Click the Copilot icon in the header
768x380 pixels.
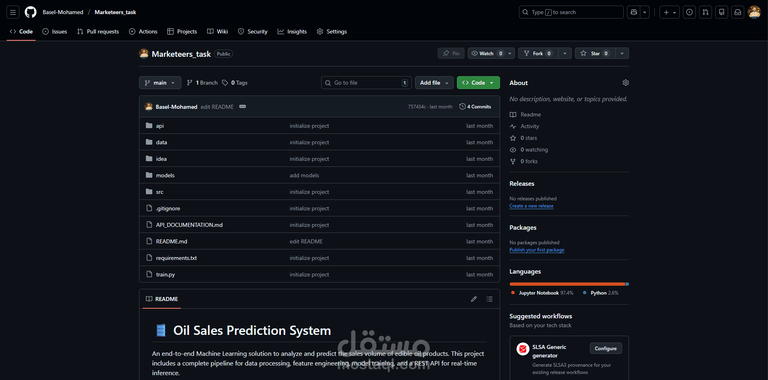[x=633, y=12]
